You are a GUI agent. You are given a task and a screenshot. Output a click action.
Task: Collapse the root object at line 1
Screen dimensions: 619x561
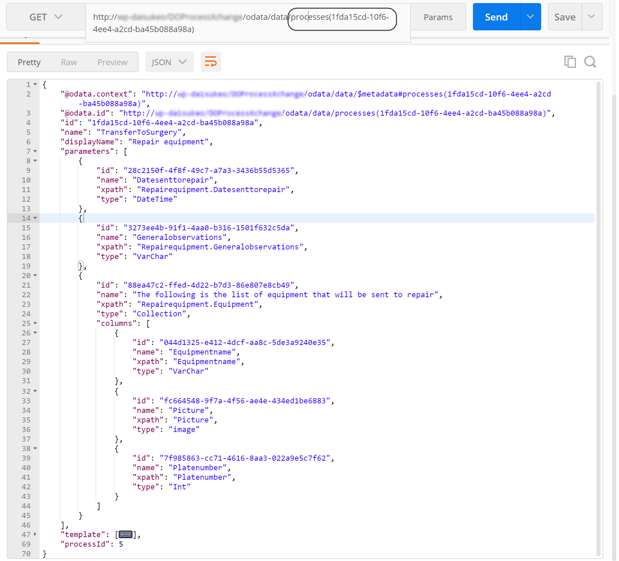pos(35,84)
